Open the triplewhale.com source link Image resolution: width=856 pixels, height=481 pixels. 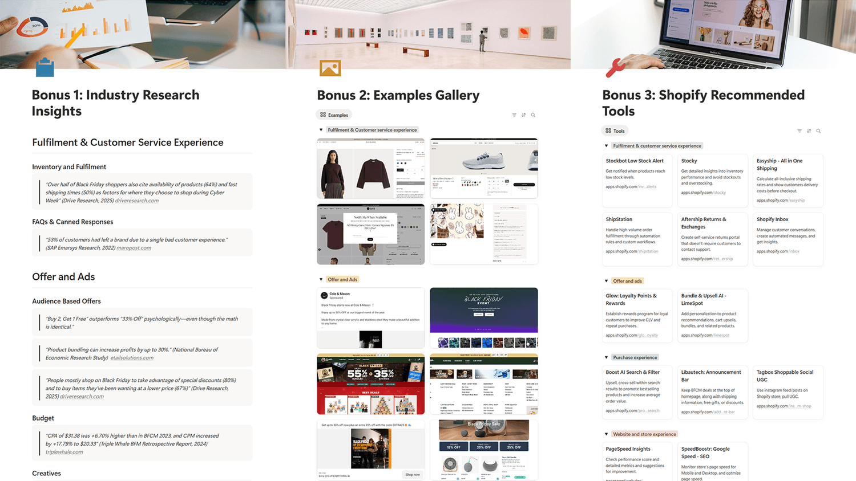click(x=64, y=452)
